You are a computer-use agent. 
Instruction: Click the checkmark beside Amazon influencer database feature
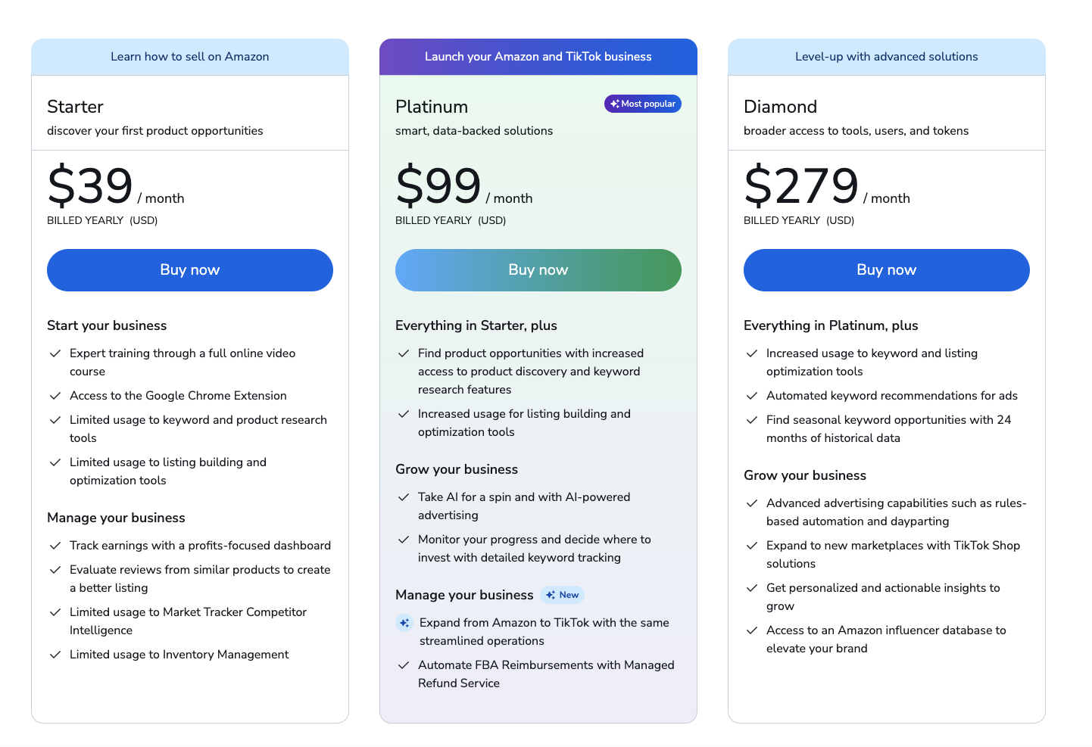coord(752,630)
